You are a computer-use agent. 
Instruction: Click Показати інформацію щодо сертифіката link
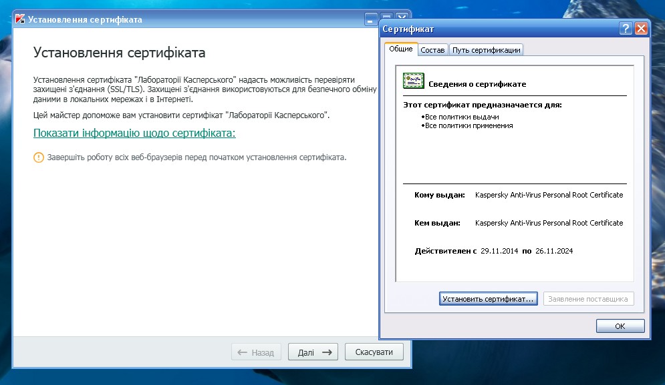tap(134, 133)
